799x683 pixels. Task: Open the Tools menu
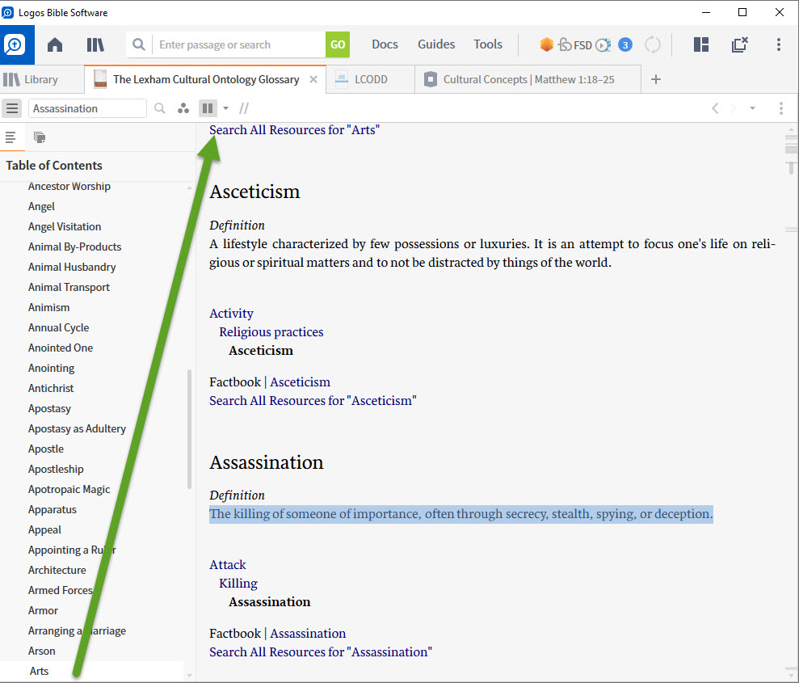click(488, 44)
